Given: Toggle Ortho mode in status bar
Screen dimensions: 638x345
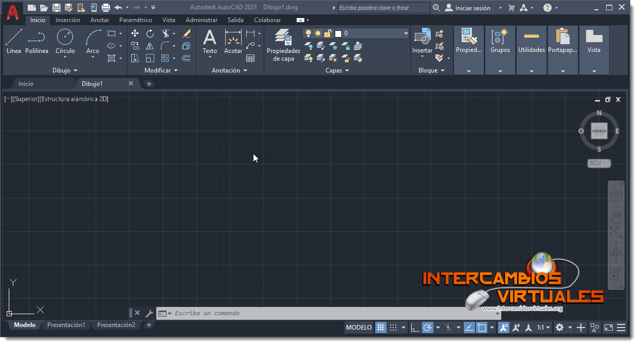Looking at the screenshot, I should (415, 328).
